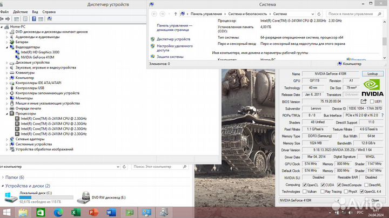The width and height of the screenshot is (389, 218).
Task: Toggle the OpenCL checkbox
Action: [x=305, y=185]
